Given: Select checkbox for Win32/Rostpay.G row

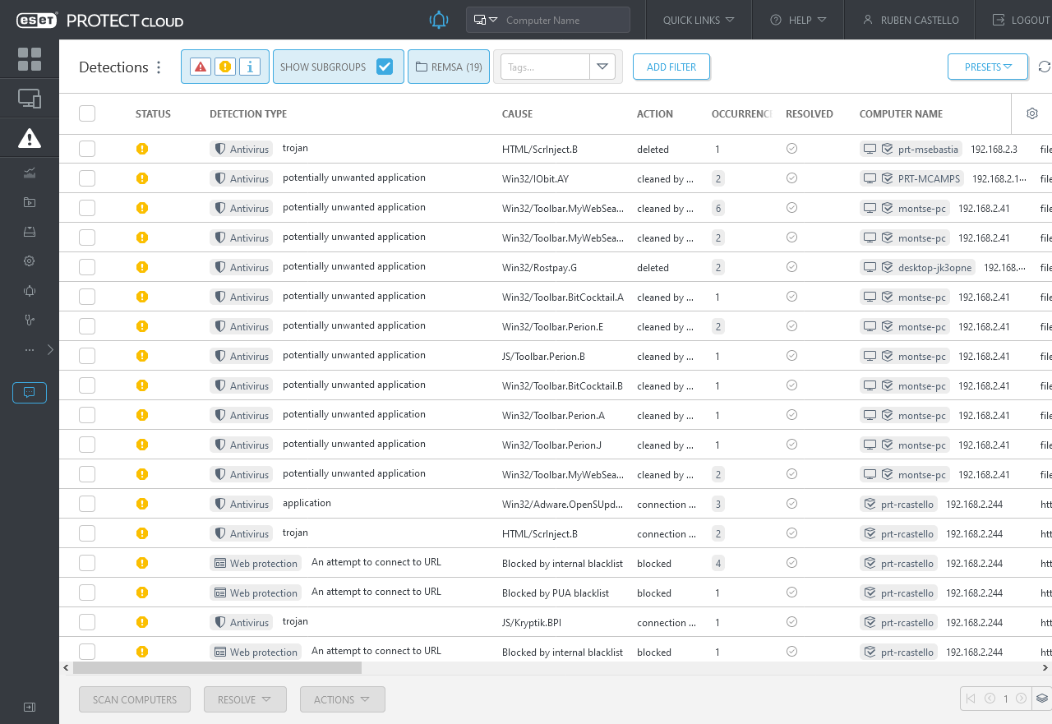Looking at the screenshot, I should (87, 267).
